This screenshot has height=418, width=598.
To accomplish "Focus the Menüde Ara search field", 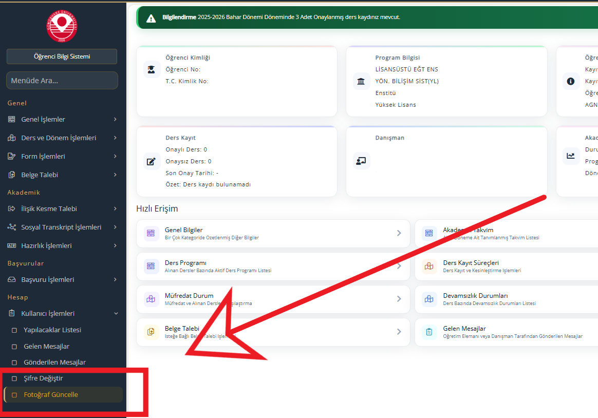I will click(x=62, y=81).
